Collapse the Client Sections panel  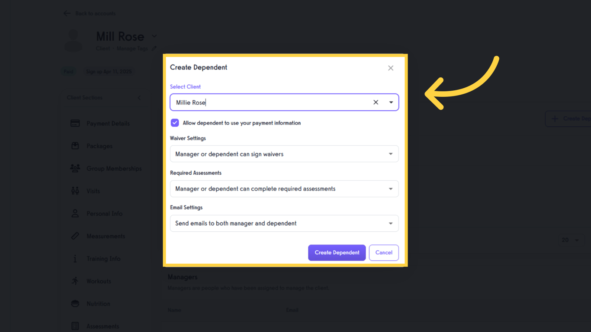coord(139,98)
